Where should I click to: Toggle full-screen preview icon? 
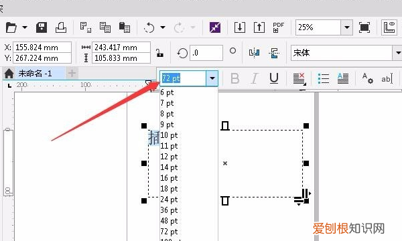pos(364,27)
